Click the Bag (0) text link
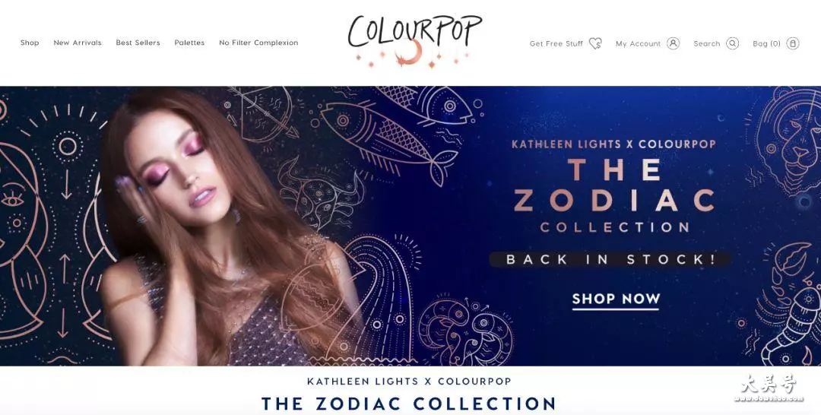The image size is (821, 415). click(x=766, y=44)
